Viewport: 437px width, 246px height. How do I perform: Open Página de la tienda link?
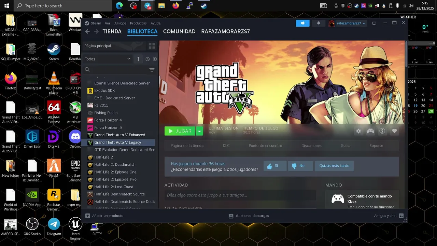pyautogui.click(x=187, y=146)
